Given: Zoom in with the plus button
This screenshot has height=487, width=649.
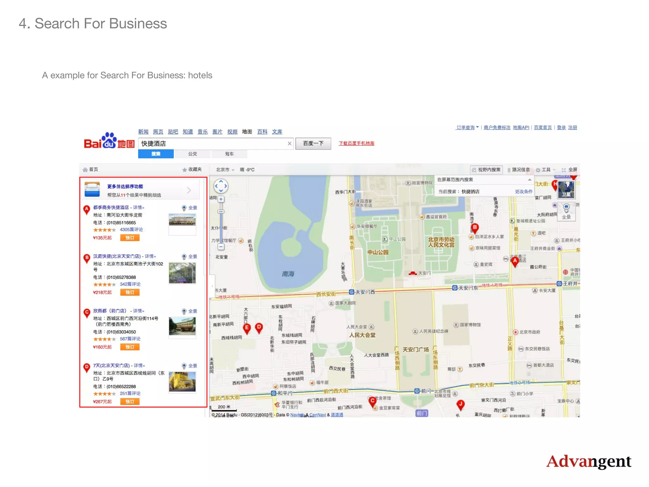Looking at the screenshot, I should pos(221,199).
